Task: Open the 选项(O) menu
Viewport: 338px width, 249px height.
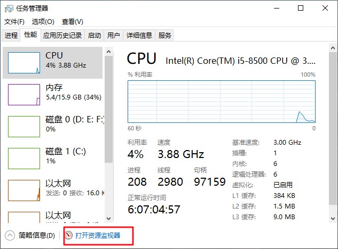Action: [x=43, y=22]
